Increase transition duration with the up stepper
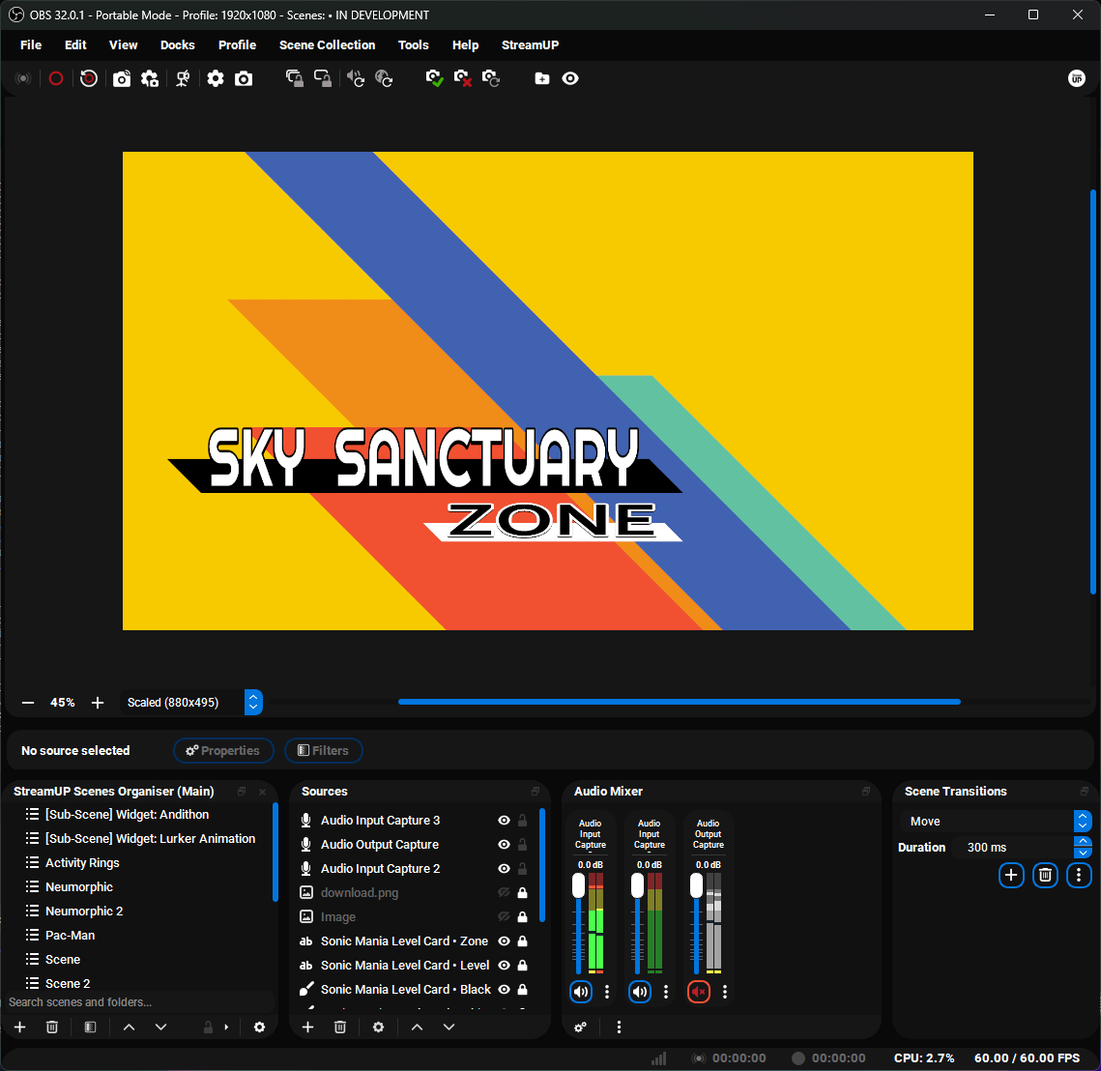 click(x=1082, y=842)
